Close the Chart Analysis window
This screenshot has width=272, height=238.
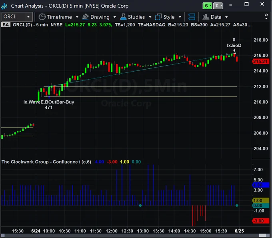click(x=262, y=4)
